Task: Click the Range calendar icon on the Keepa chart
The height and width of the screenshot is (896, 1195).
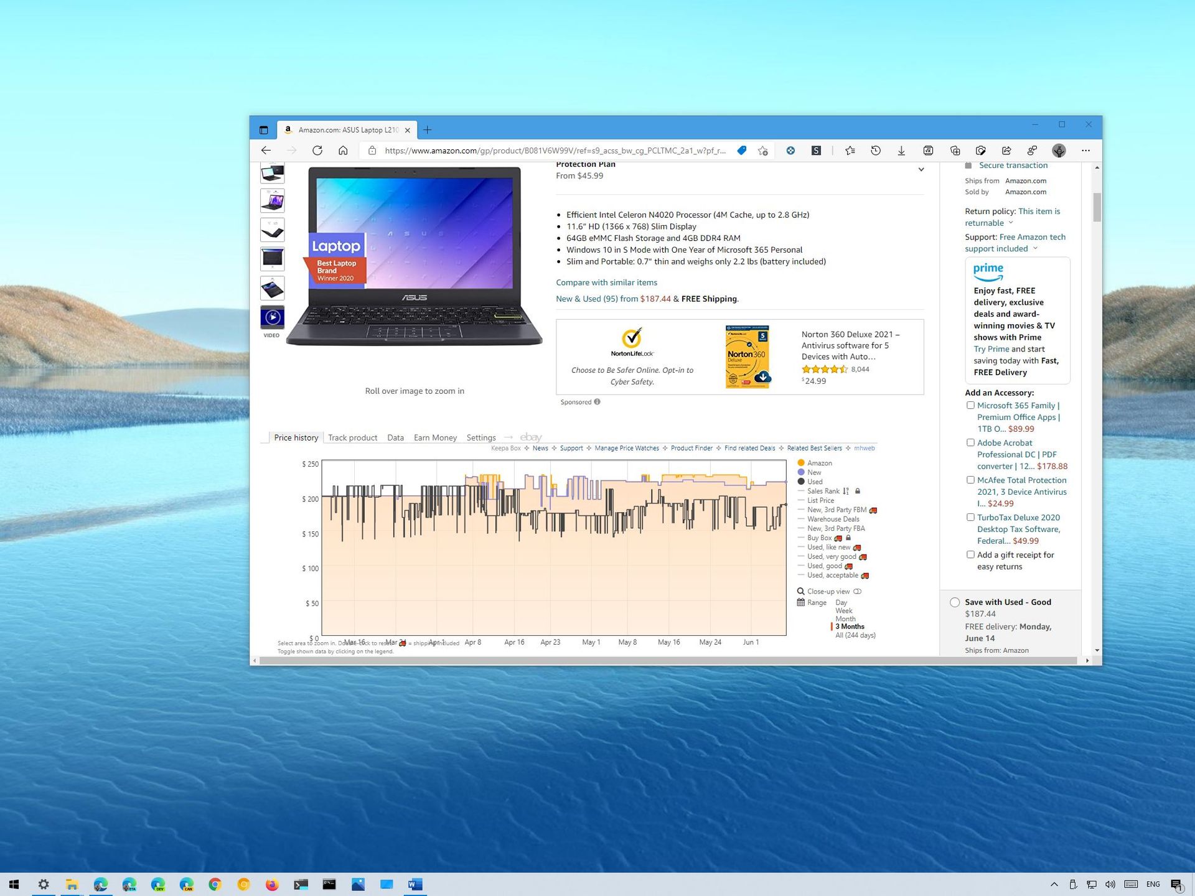Action: point(801,602)
